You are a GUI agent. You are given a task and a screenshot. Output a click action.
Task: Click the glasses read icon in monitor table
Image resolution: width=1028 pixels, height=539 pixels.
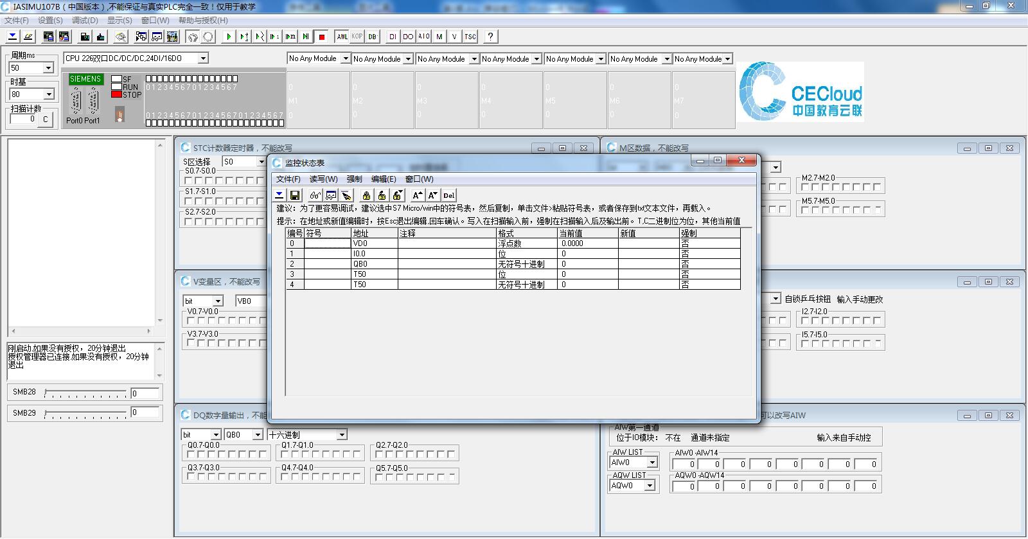[315, 195]
